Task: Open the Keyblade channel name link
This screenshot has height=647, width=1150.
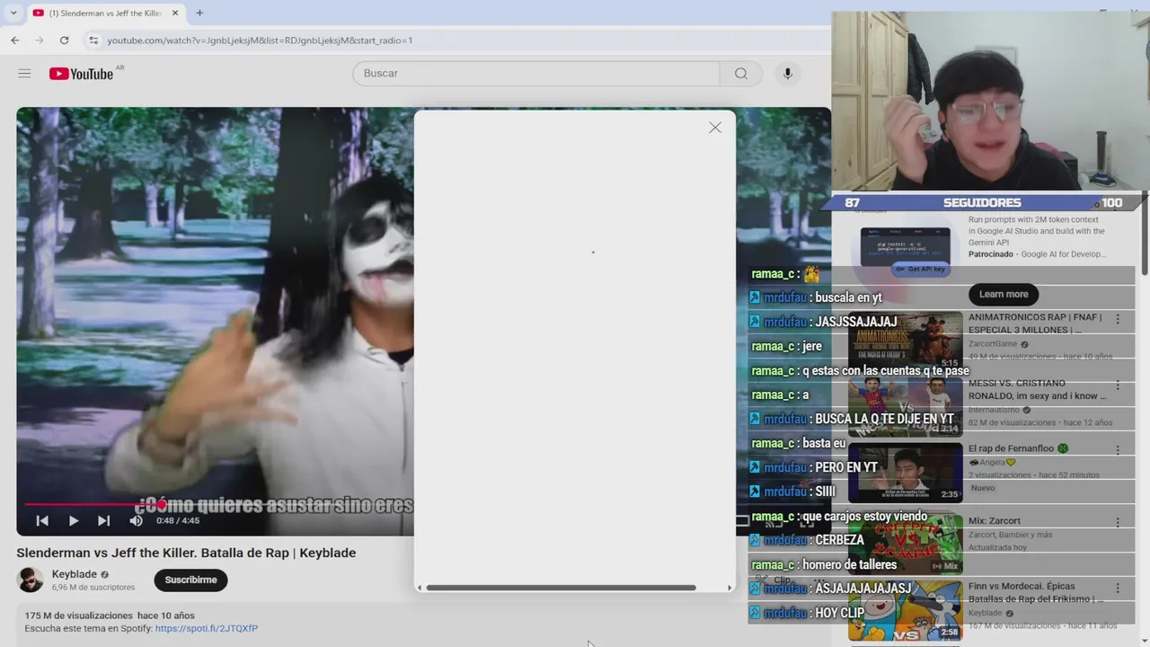Action: coord(75,574)
